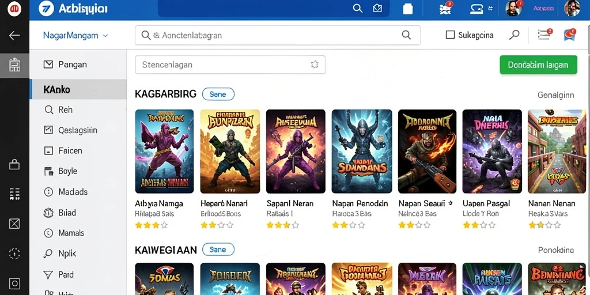Open the Ponokdina link
The width and height of the screenshot is (590, 295).
click(556, 250)
